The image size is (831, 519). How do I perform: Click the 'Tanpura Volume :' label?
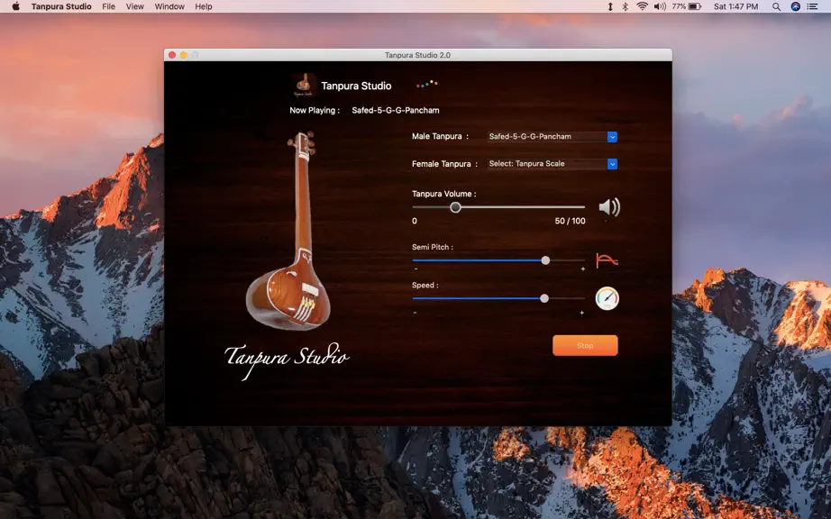443,194
